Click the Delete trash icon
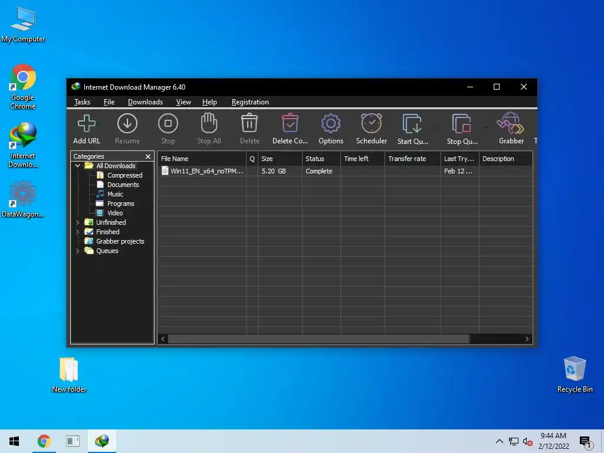The image size is (604, 453). pyautogui.click(x=250, y=123)
